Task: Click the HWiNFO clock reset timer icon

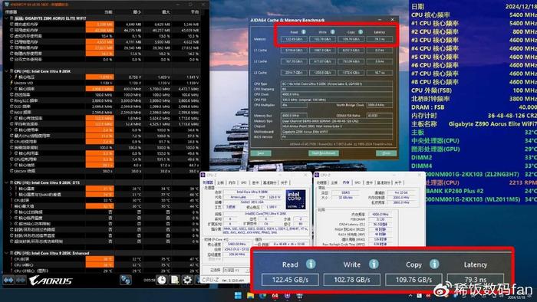Action: (x=162, y=280)
